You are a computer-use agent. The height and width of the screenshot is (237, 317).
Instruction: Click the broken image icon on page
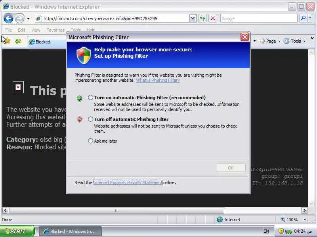coord(18,87)
